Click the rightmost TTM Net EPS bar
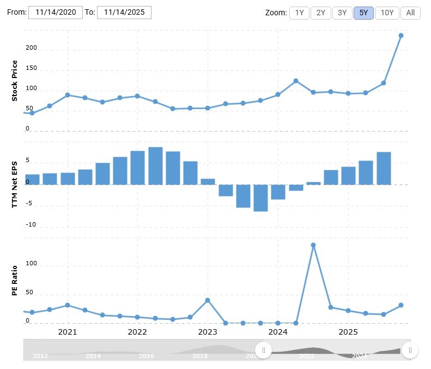This screenshot has width=431, height=369. coord(384,168)
